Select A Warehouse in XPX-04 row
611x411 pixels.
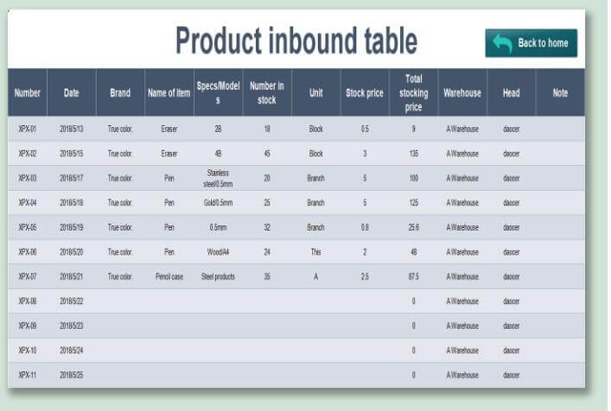point(462,202)
